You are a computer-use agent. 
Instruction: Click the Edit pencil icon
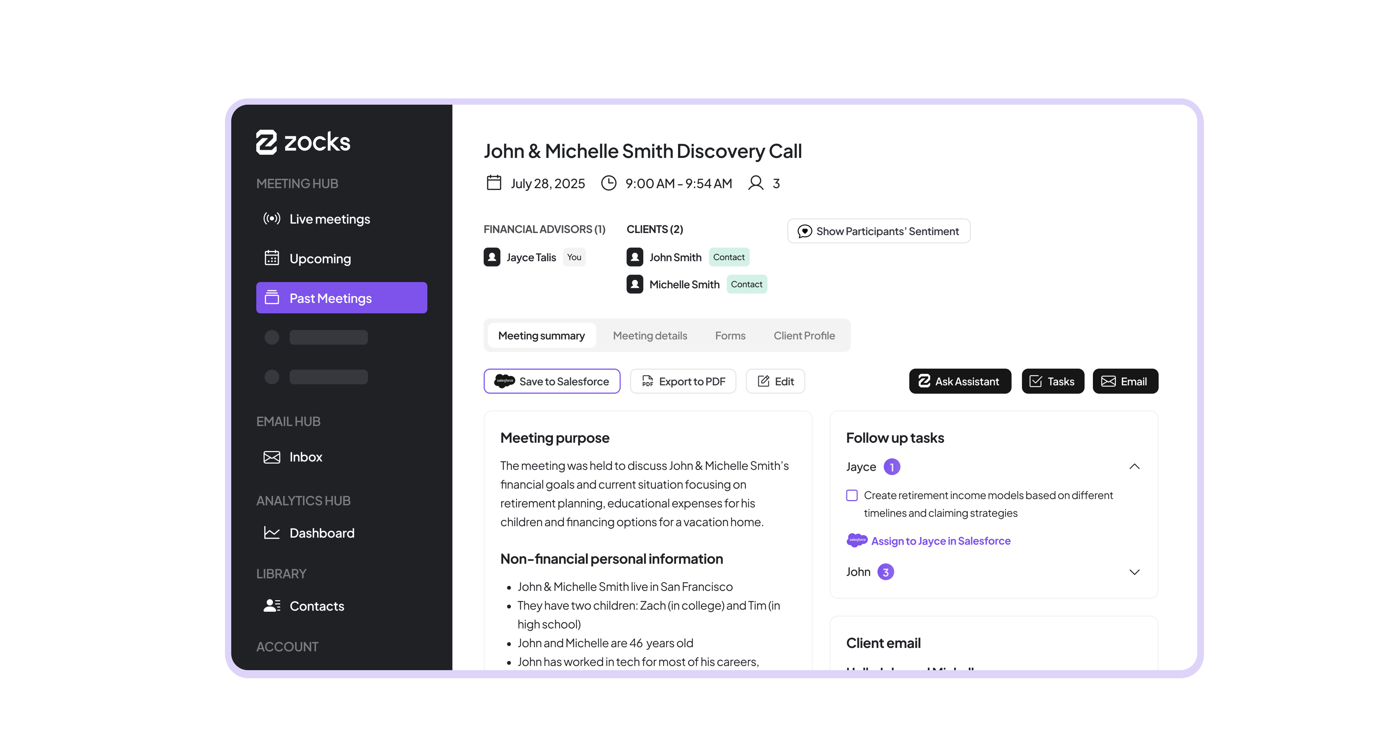tap(763, 381)
